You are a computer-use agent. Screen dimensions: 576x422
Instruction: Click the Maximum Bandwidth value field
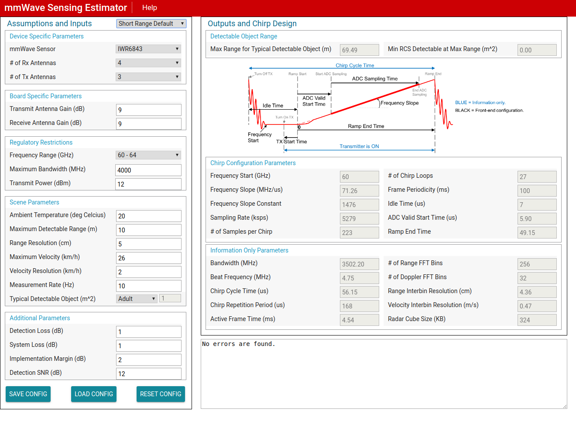(148, 170)
